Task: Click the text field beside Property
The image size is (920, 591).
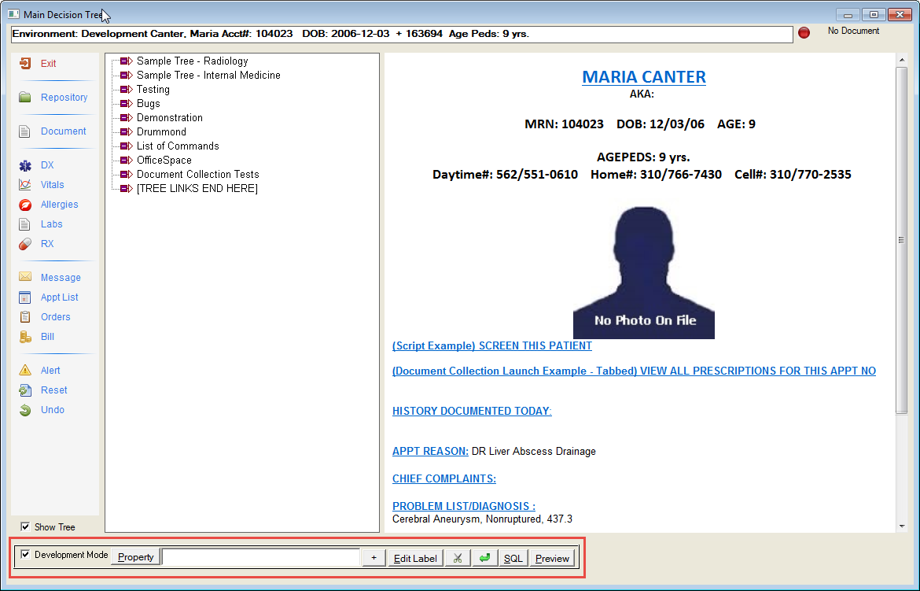Action: coord(260,558)
